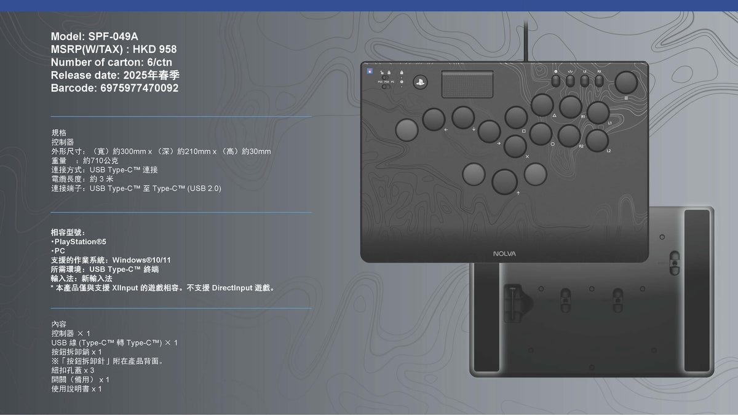
Task: Click the "Windows®10/11" supported OS line
Action: point(111,260)
